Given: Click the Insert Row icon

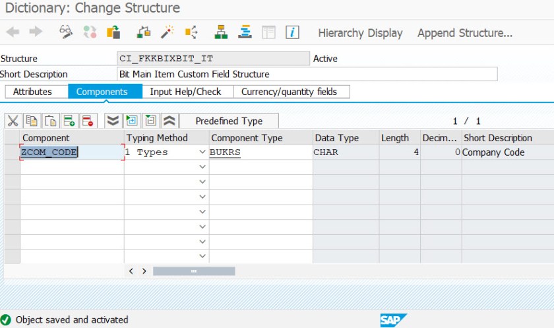Looking at the screenshot, I should point(69,121).
